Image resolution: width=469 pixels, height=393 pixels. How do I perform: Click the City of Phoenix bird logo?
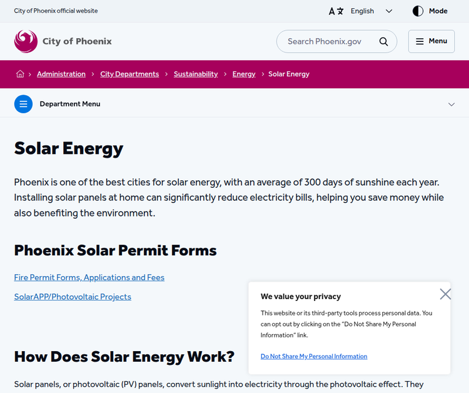click(26, 41)
